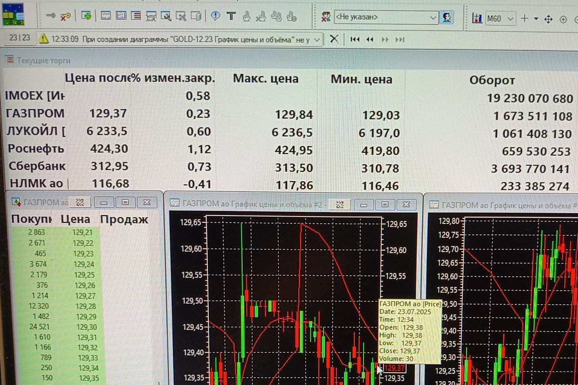Click the order book bid price 129,21
Viewport: 578px width, 385px height.
pyautogui.click(x=83, y=233)
